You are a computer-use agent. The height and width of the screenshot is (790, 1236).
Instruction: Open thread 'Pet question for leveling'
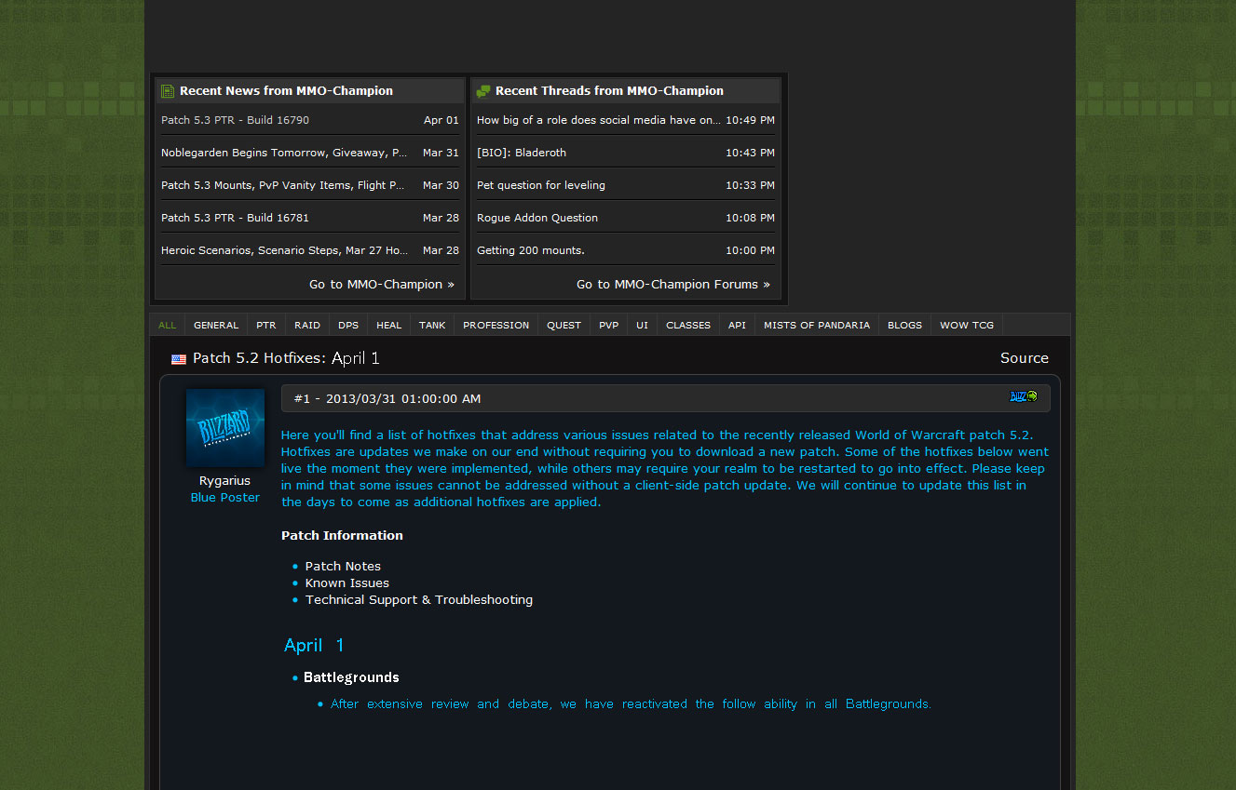coord(541,185)
